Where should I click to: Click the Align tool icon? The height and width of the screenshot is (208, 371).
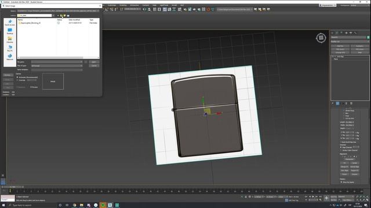(x=150, y=9)
